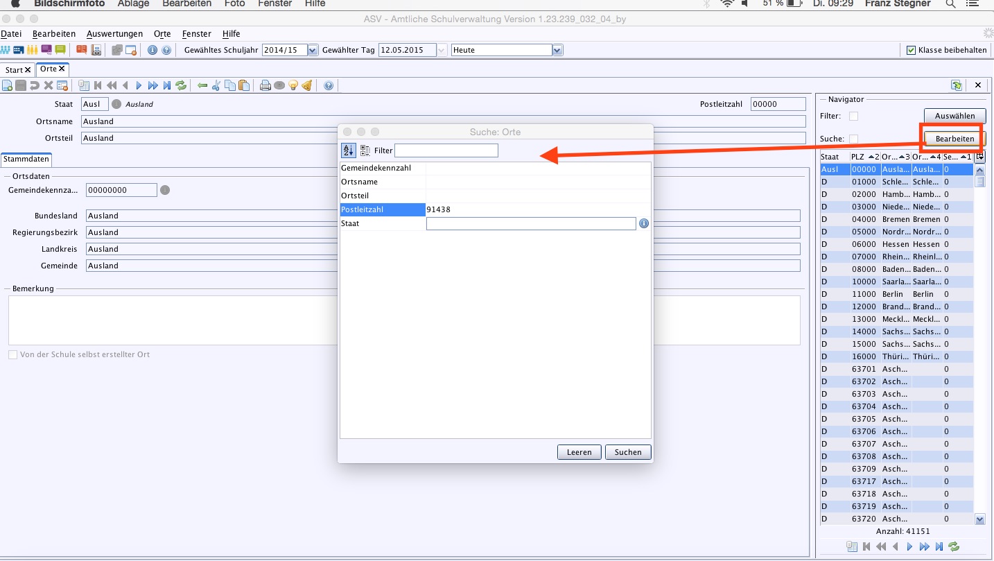Click green refresh icon in Orte toolbar

point(181,85)
